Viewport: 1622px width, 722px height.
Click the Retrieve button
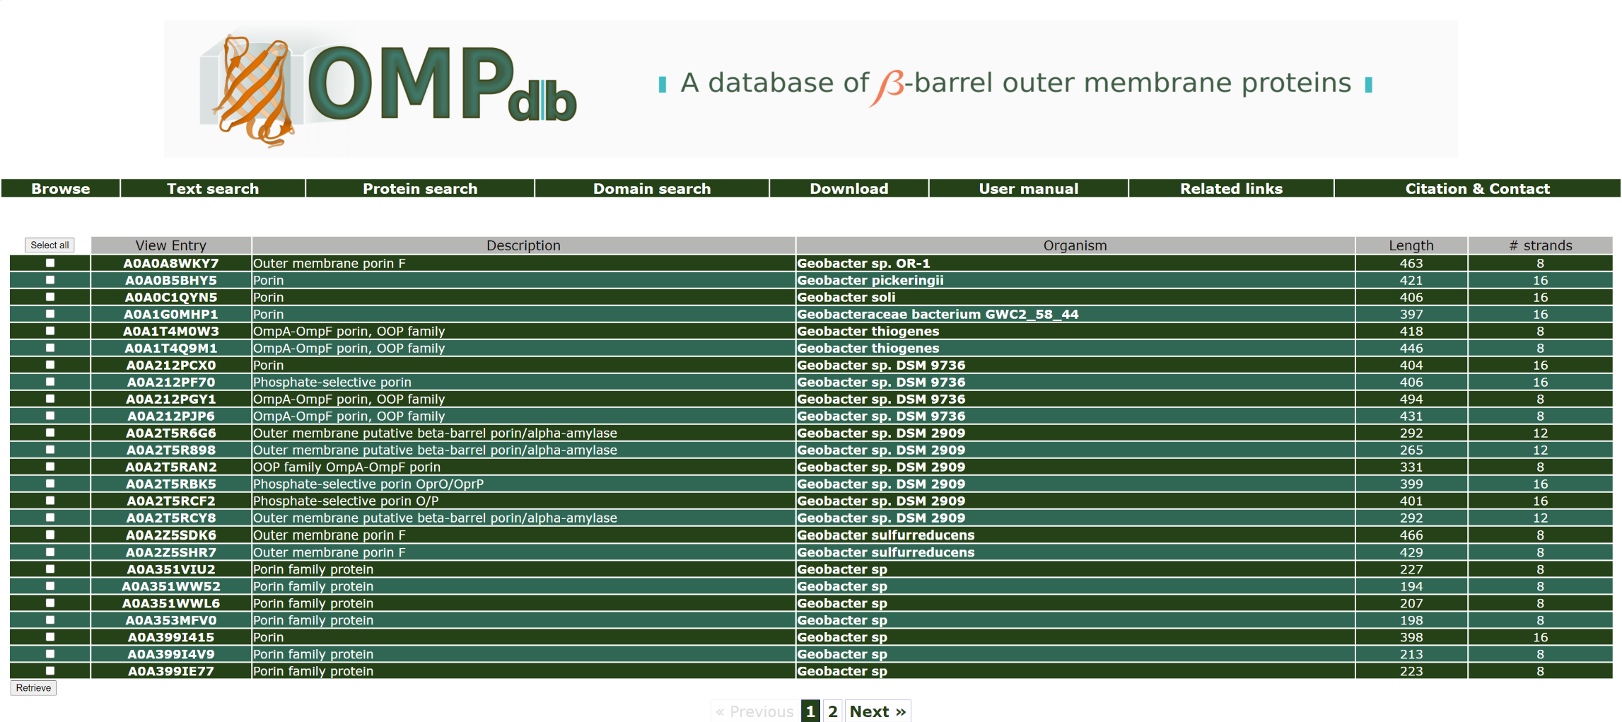(33, 688)
